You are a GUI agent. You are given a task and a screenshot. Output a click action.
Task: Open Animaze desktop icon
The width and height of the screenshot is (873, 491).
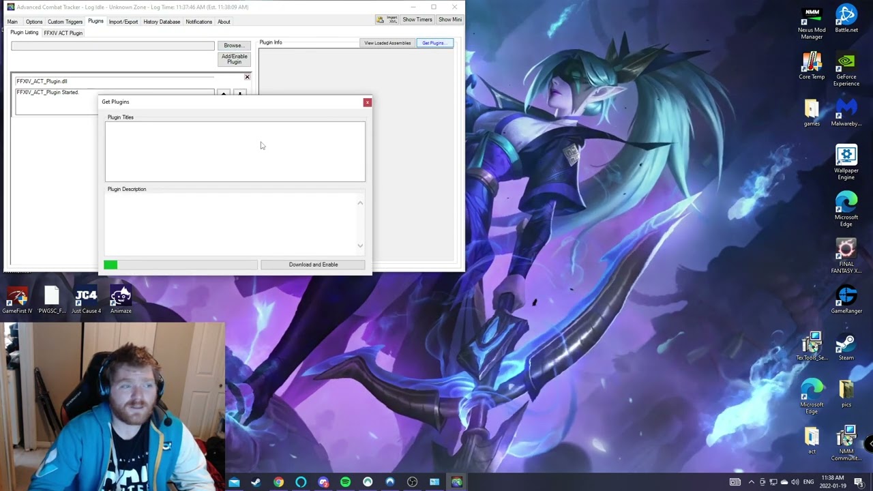click(x=121, y=300)
